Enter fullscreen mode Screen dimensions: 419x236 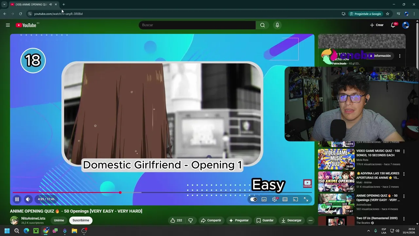(306, 199)
